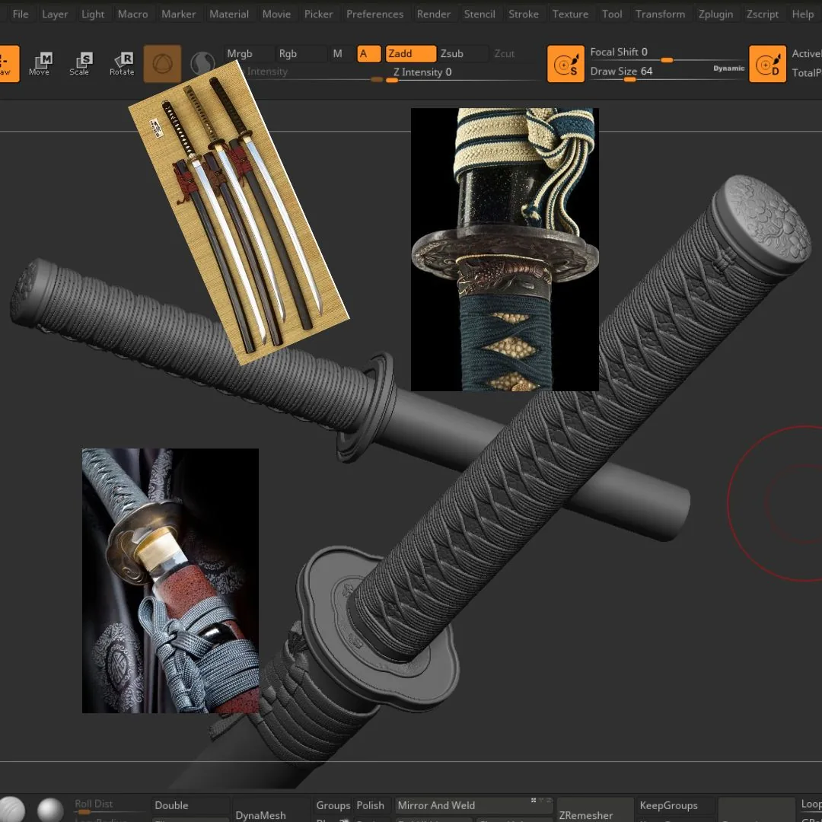
Task: Click the white material sphere at bottom
Action: point(11,809)
